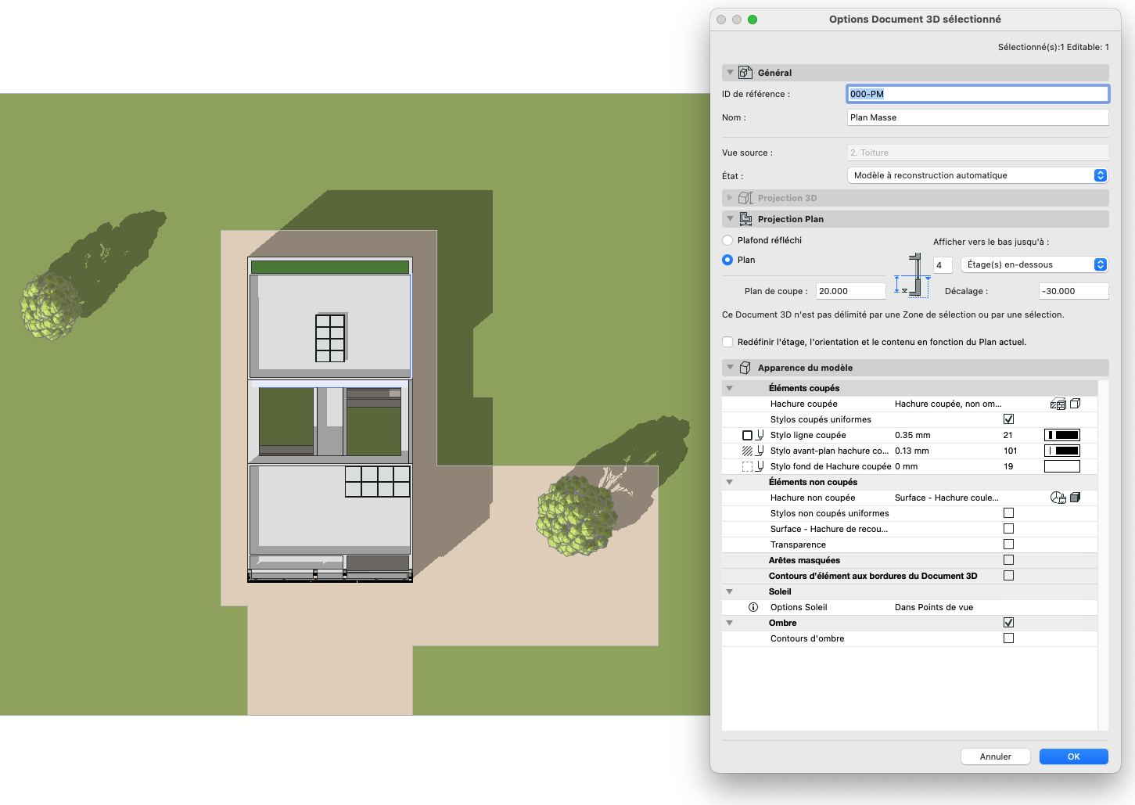
Task: Click the shaded cube icon in Hachure non coupée row
Action: point(1076,498)
